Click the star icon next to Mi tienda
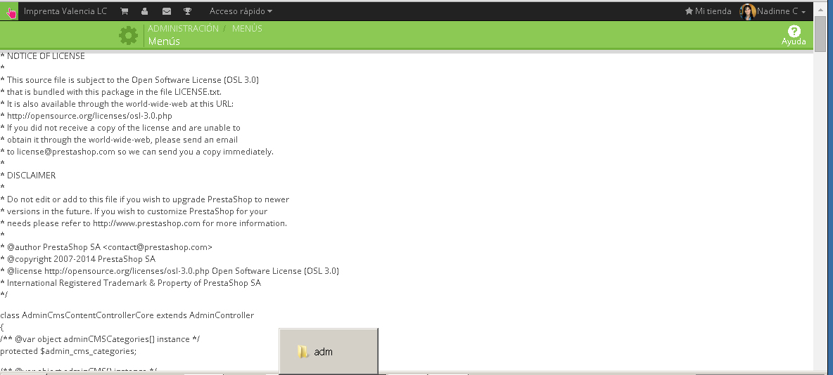This screenshot has height=375, width=833. pyautogui.click(x=689, y=11)
